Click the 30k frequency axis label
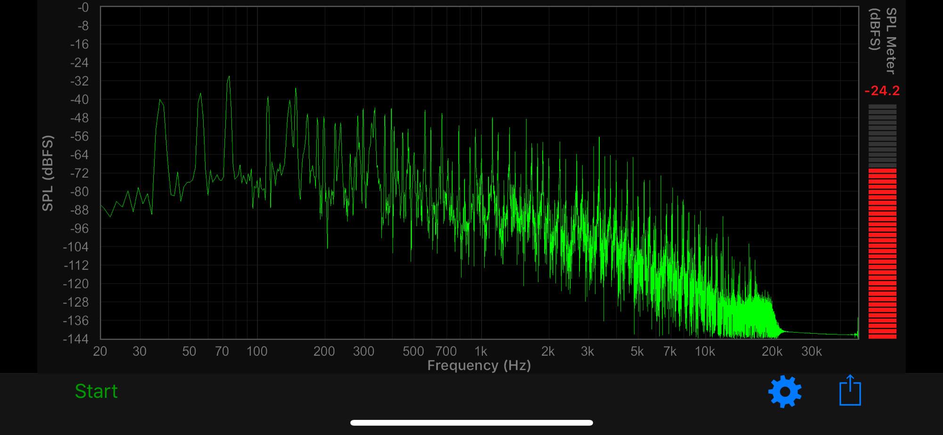943x435 pixels. [811, 352]
